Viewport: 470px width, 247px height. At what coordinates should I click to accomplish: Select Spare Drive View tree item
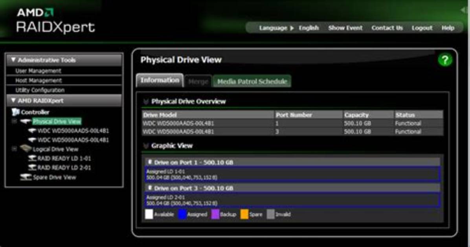point(55,177)
